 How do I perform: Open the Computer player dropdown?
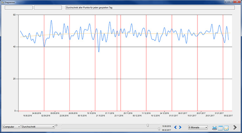tap(11, 127)
